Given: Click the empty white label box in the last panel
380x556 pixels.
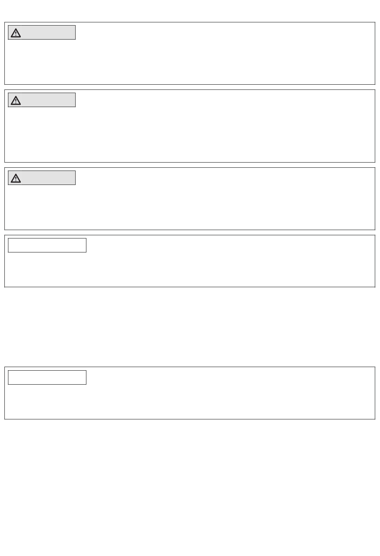Looking at the screenshot, I should (x=47, y=377).
